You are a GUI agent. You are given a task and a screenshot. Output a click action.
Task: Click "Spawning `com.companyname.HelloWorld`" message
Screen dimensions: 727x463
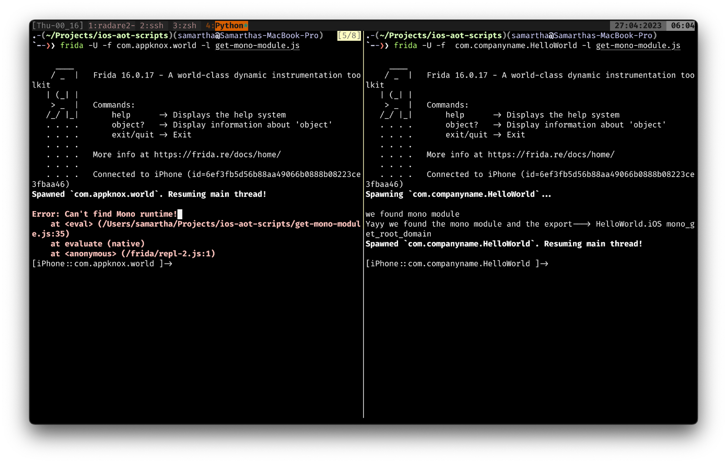(x=458, y=194)
